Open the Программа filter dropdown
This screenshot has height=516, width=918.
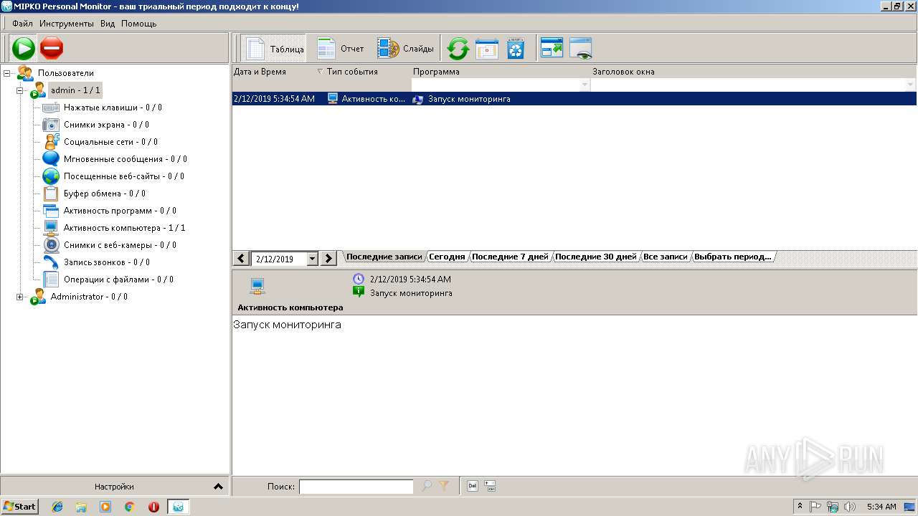pos(585,85)
